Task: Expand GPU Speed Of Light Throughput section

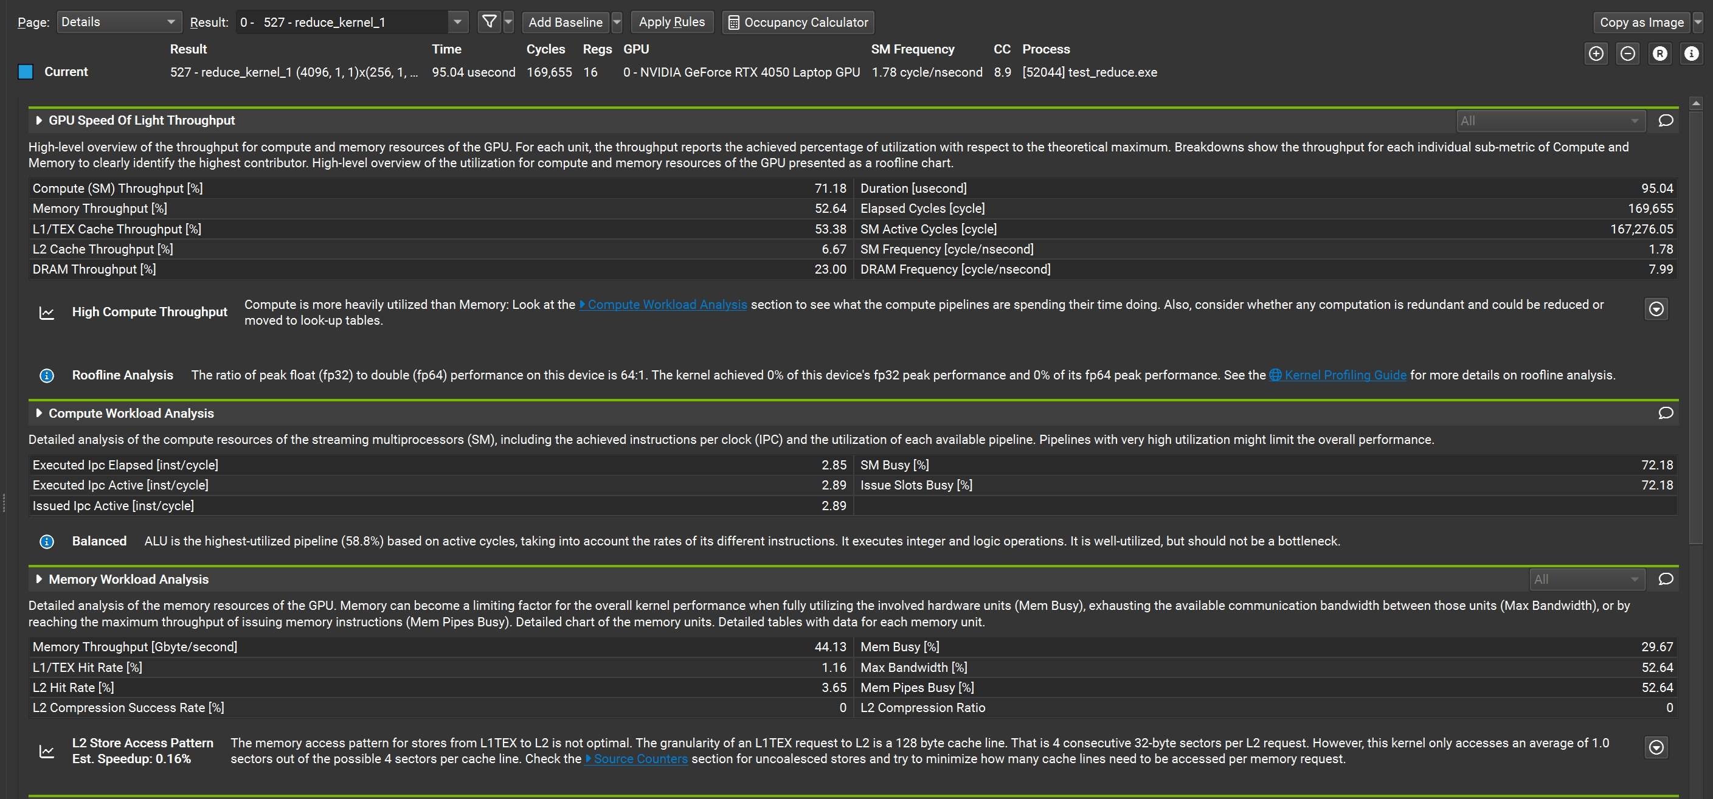Action: [38, 120]
